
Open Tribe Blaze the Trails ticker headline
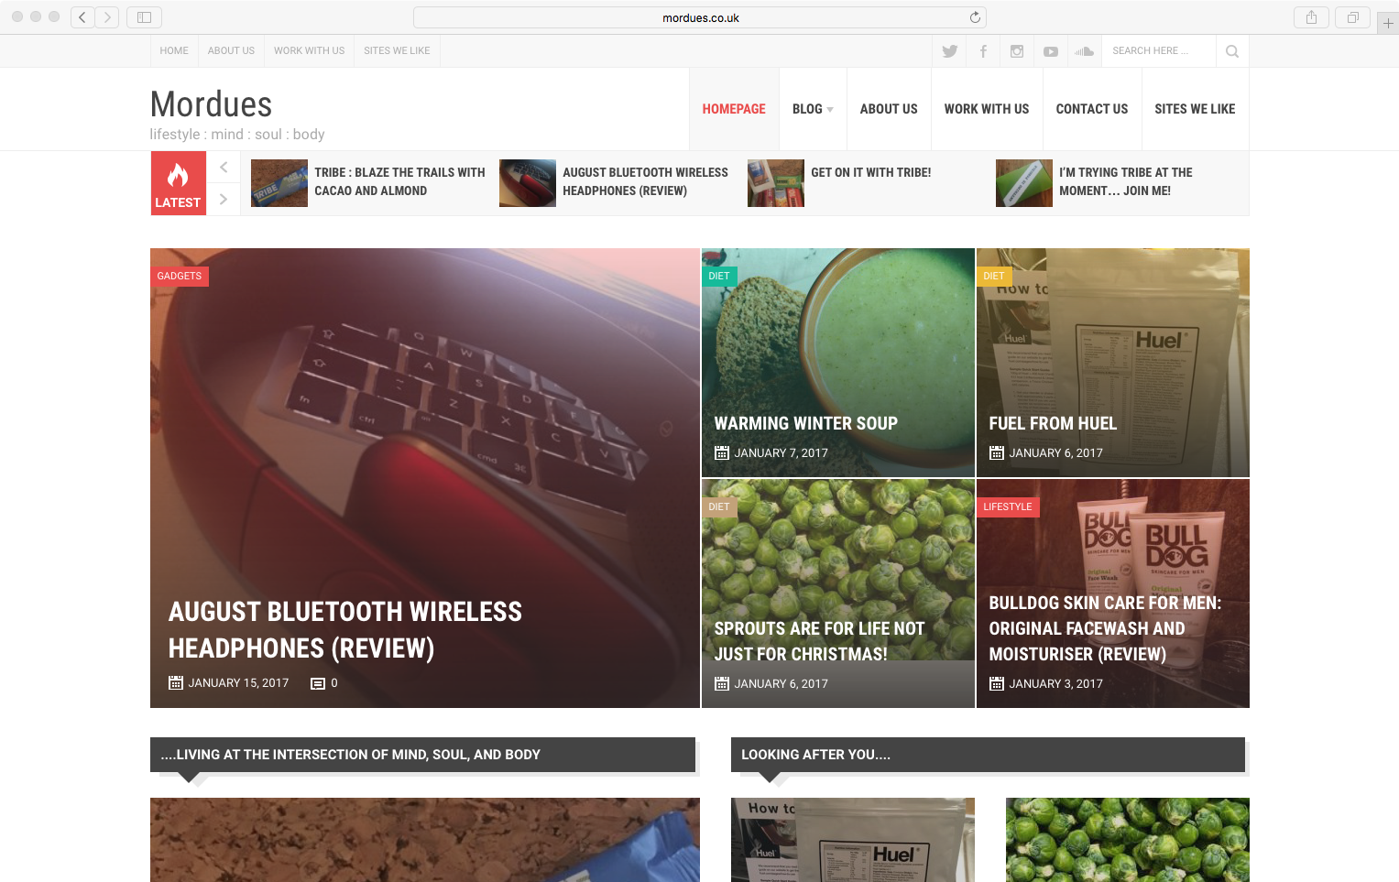(399, 181)
